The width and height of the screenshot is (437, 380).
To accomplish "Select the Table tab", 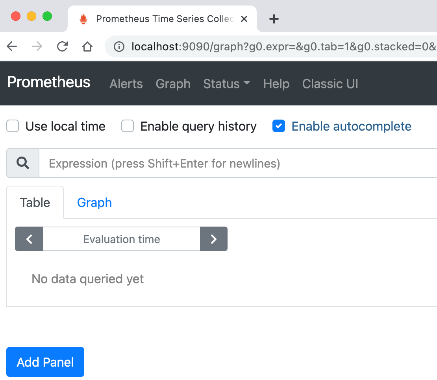I will (x=35, y=202).
